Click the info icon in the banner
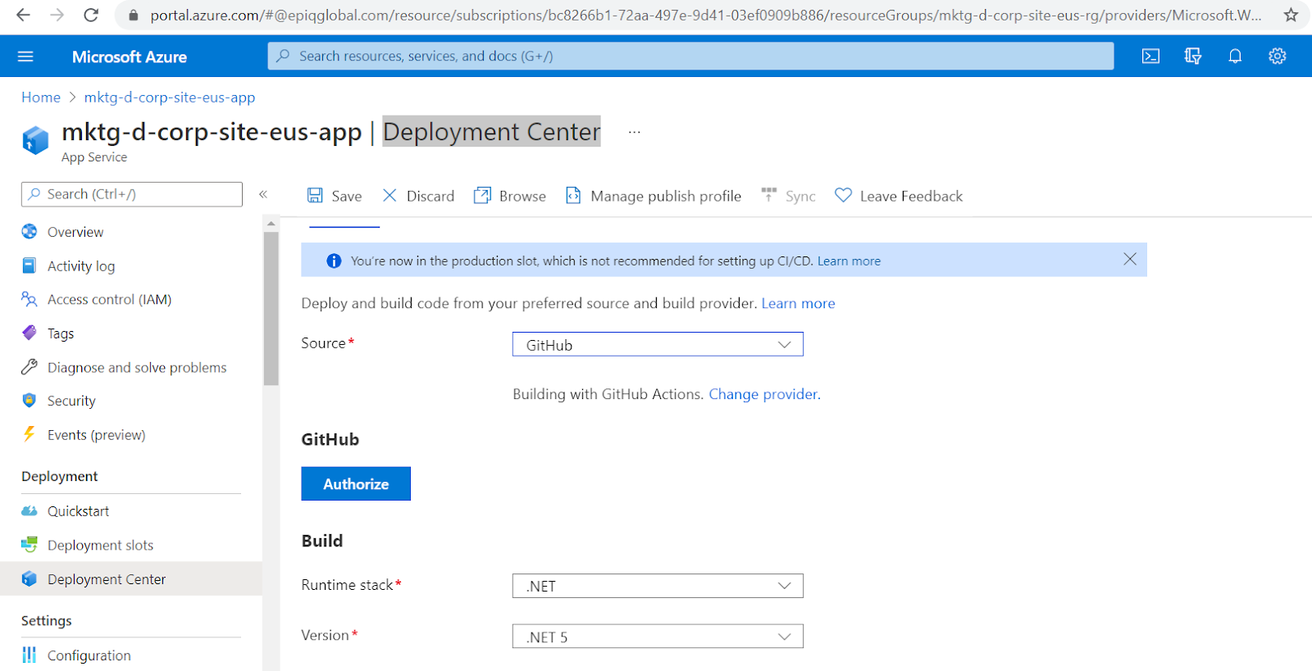The height and width of the screenshot is (671, 1312). [x=334, y=261]
